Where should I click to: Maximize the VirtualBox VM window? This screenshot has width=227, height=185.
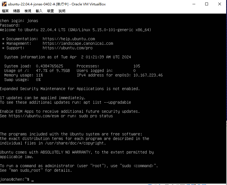click(207, 4)
